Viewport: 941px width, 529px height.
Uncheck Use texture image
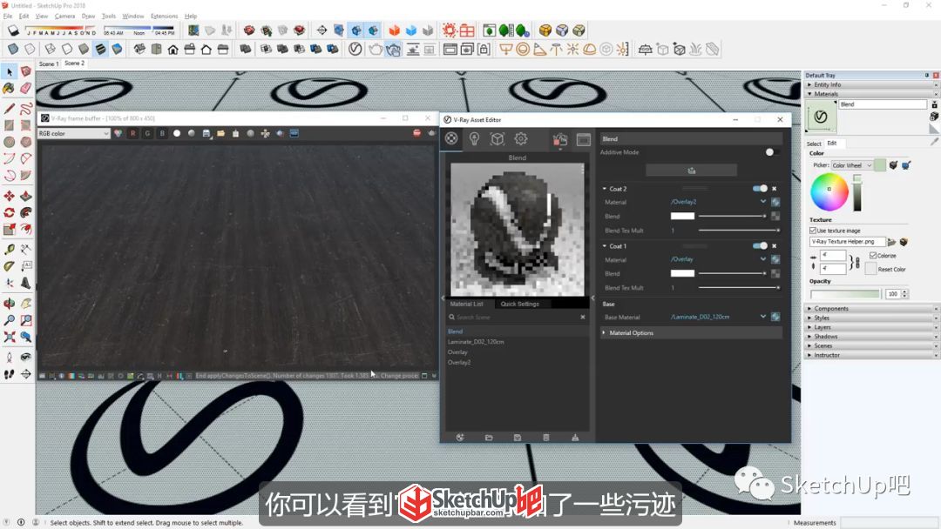pyautogui.click(x=813, y=231)
